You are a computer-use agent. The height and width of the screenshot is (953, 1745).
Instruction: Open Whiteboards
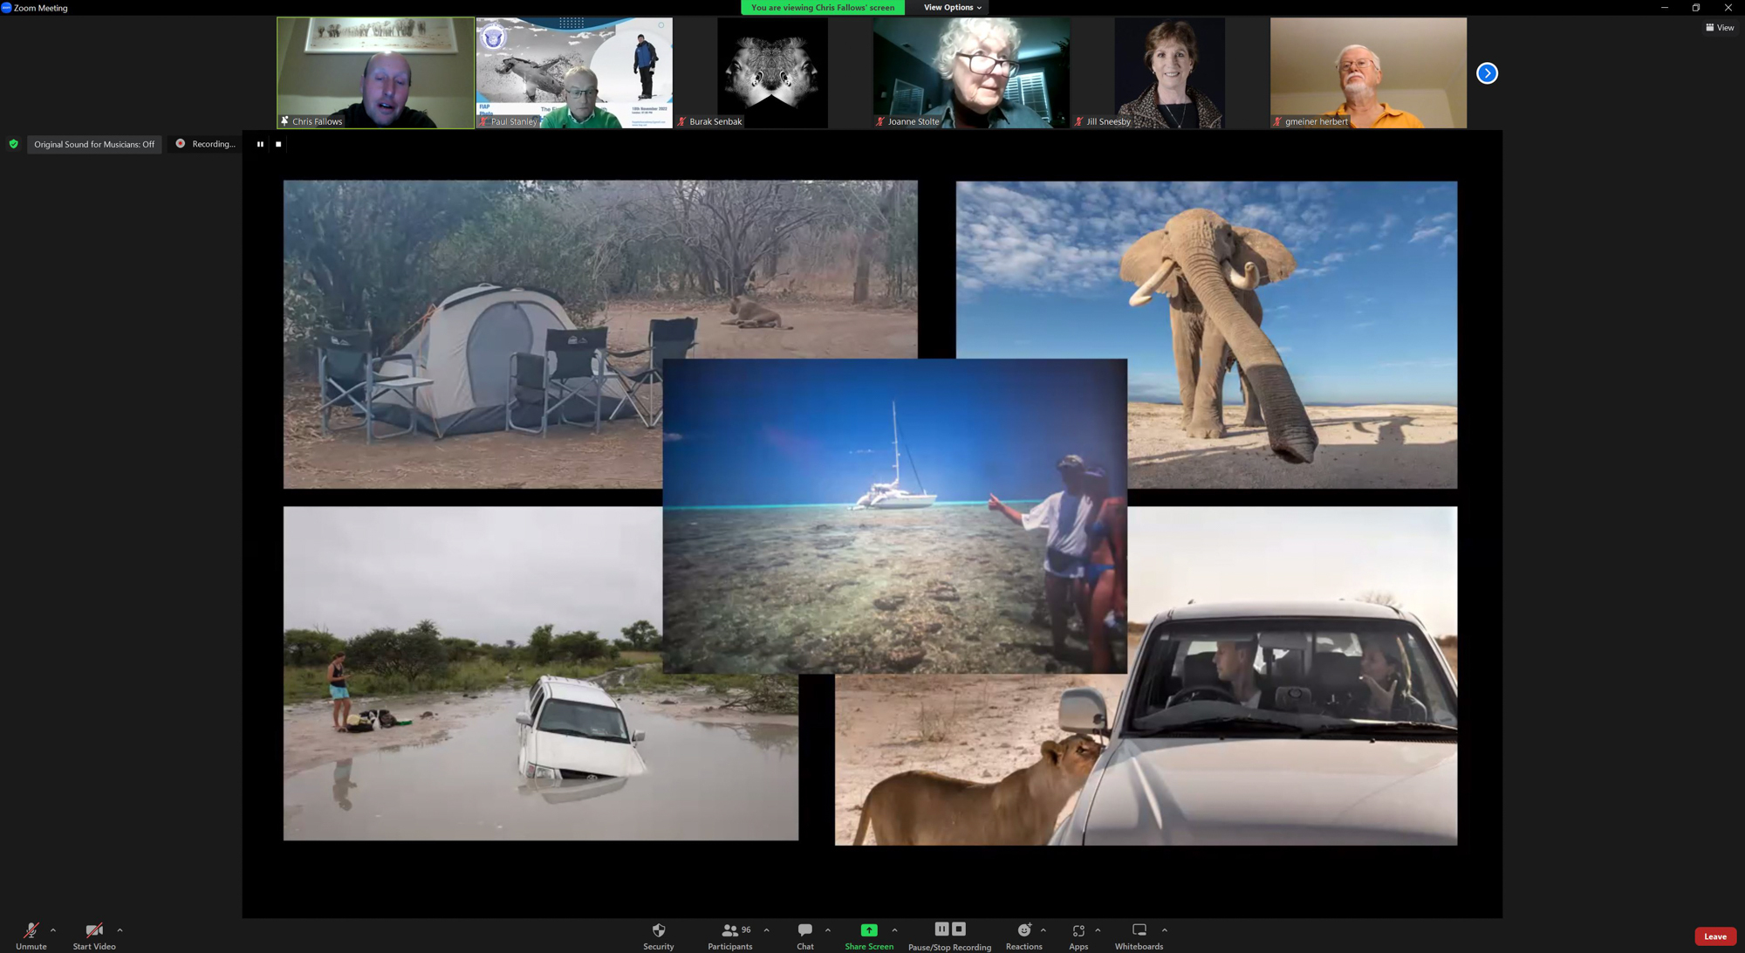[x=1139, y=930]
